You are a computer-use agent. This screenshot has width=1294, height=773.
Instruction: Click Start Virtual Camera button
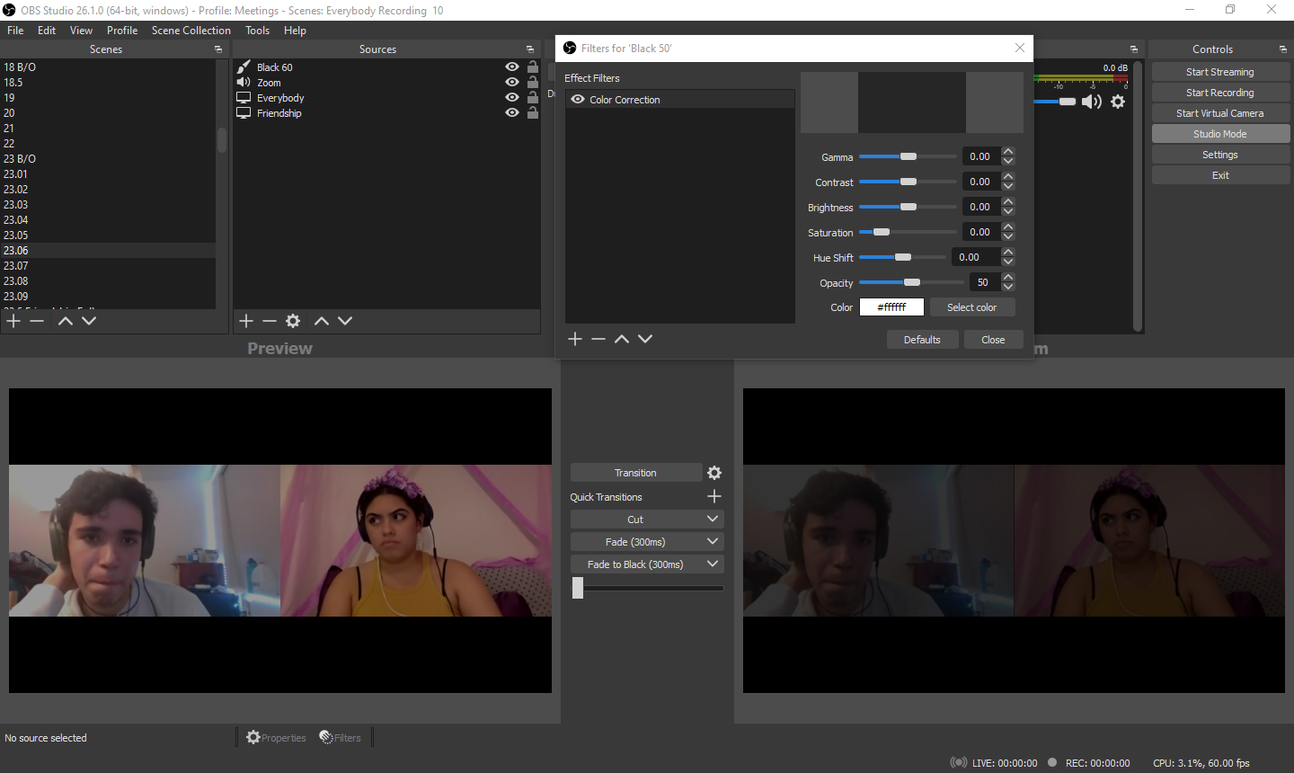pos(1220,113)
